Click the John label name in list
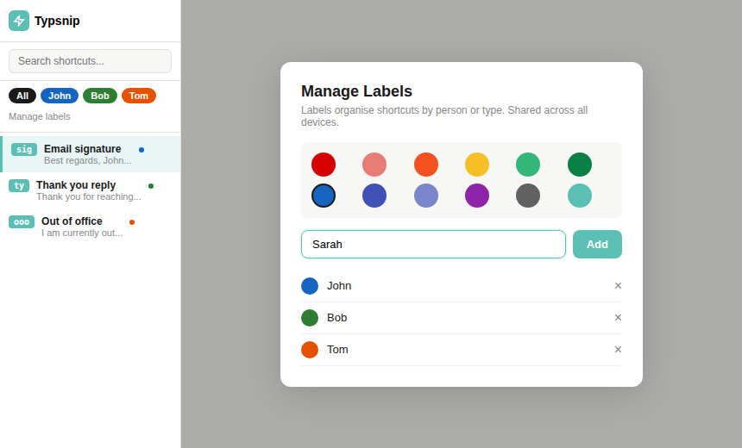Image resolution: width=742 pixels, height=448 pixels. (339, 286)
